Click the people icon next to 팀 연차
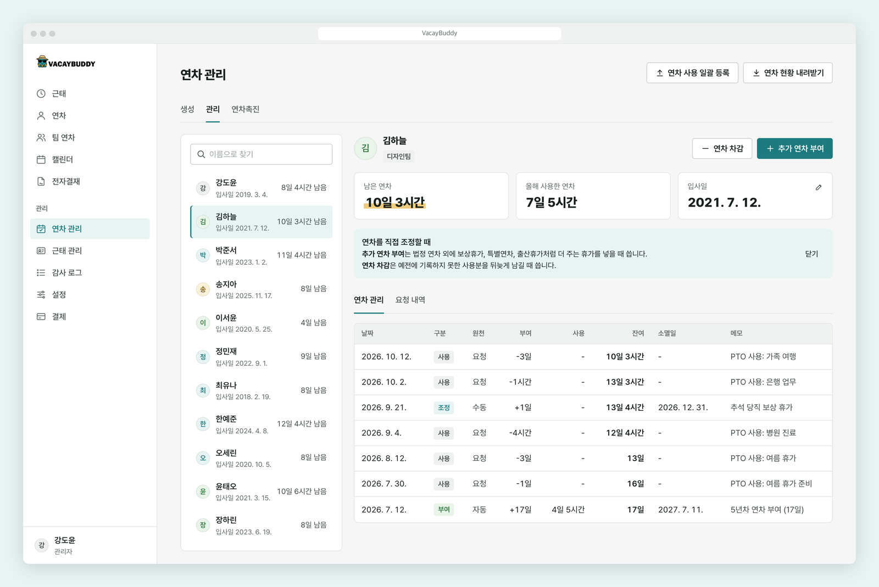The height and width of the screenshot is (587, 879). tap(41, 138)
